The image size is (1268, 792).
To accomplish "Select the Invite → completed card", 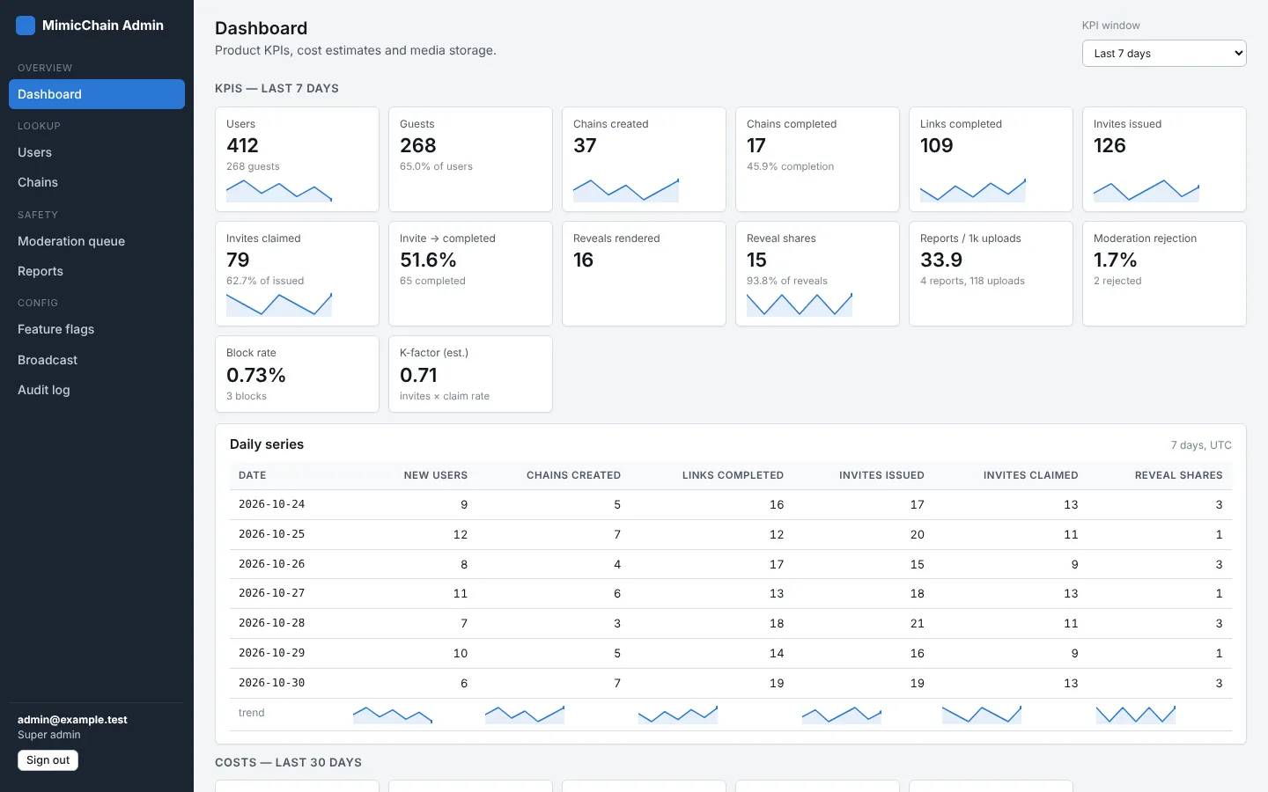I will pyautogui.click(x=470, y=274).
